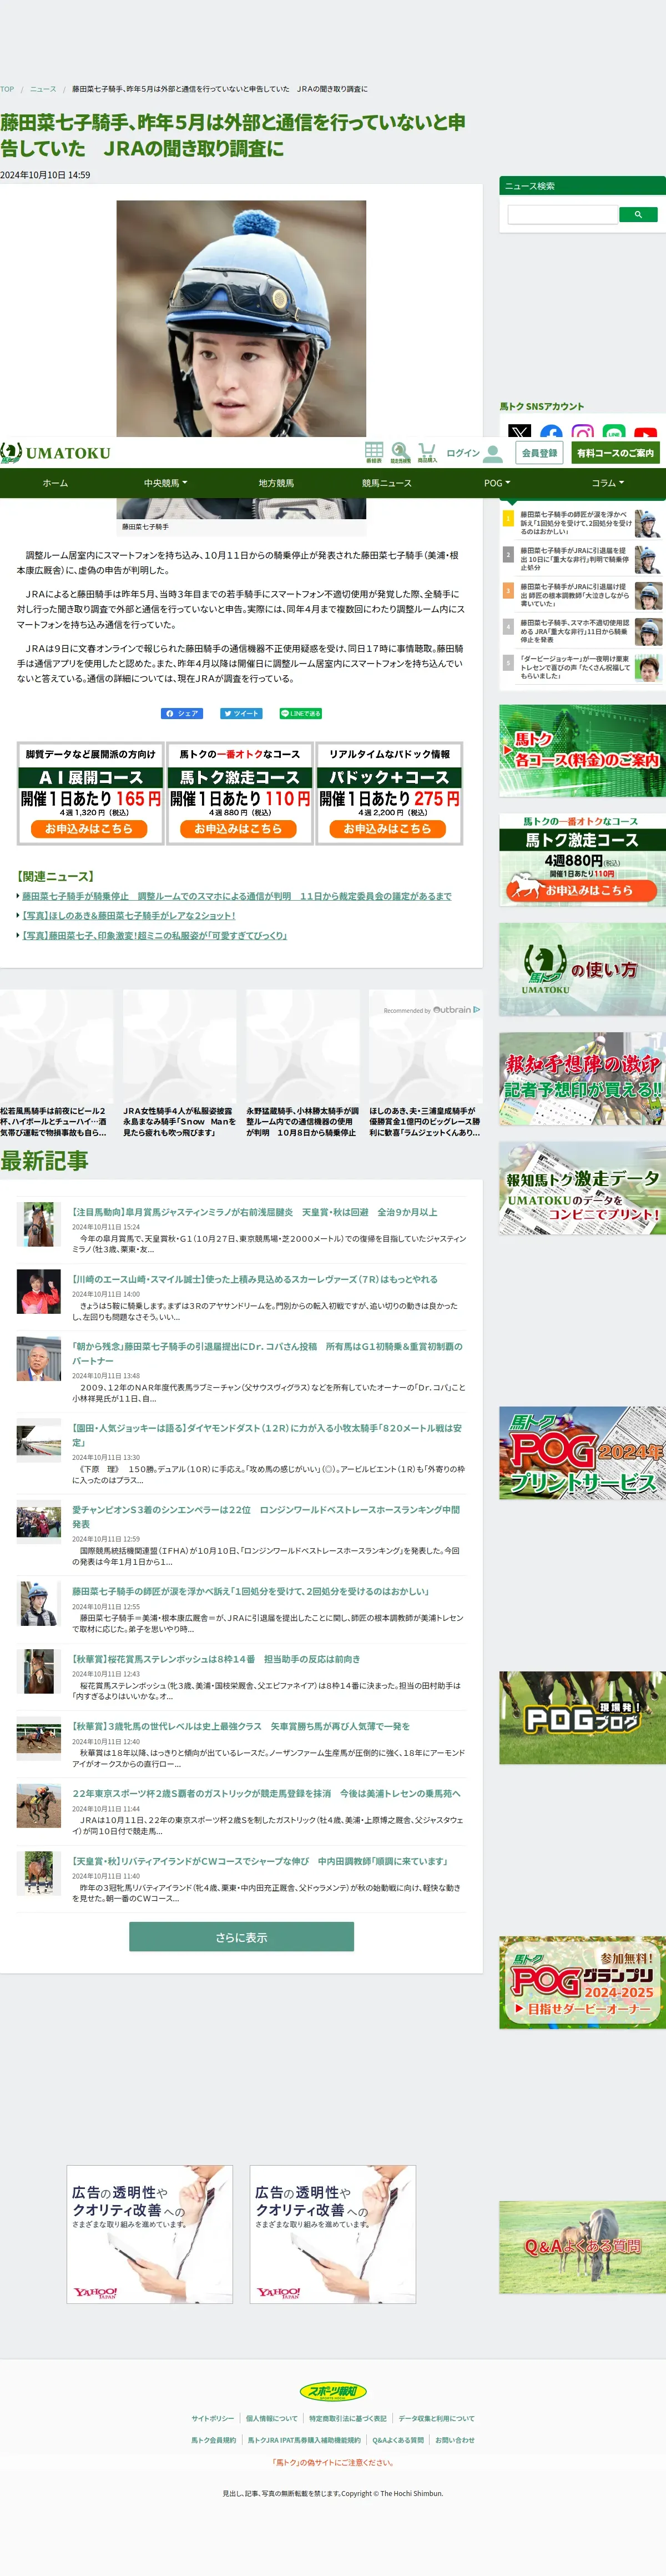Click the UMATOKU の使い方 banner
This screenshot has width=666, height=2576.
click(582, 969)
